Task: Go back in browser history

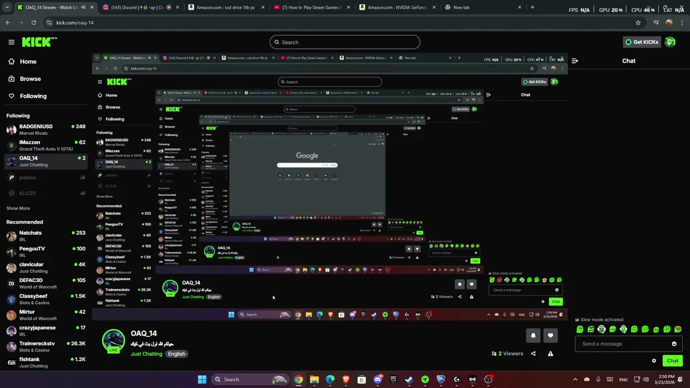Action: (8, 23)
